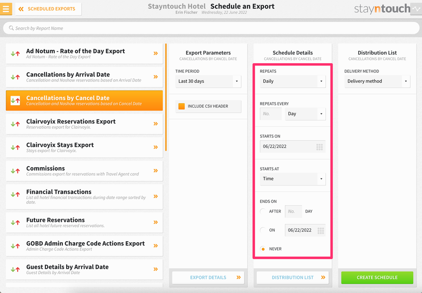Click the Distribution List button
The height and width of the screenshot is (293, 422).
pos(293,277)
